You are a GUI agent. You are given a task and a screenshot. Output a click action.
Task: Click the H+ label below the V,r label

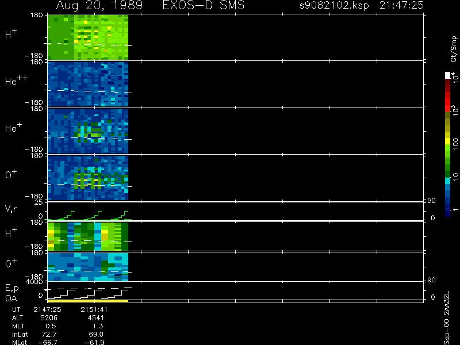(11, 233)
